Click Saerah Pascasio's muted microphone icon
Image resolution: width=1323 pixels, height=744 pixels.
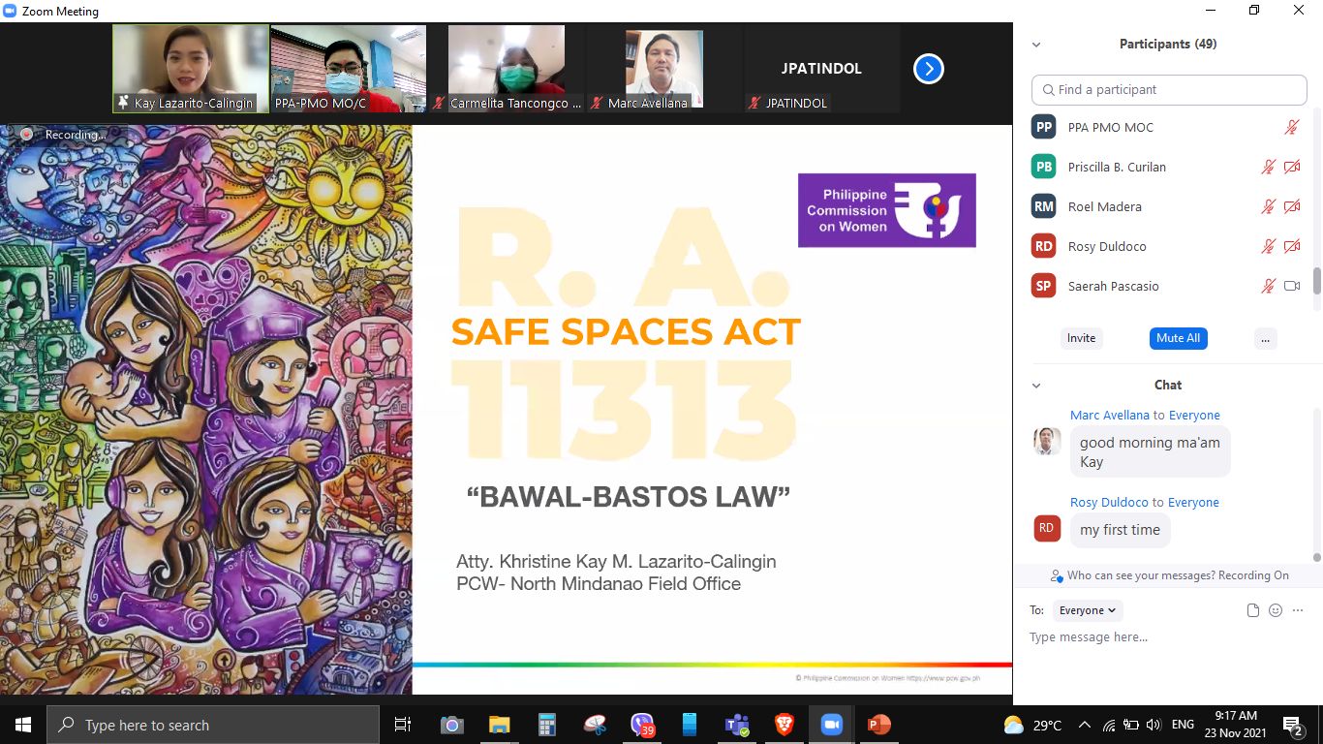click(x=1268, y=286)
